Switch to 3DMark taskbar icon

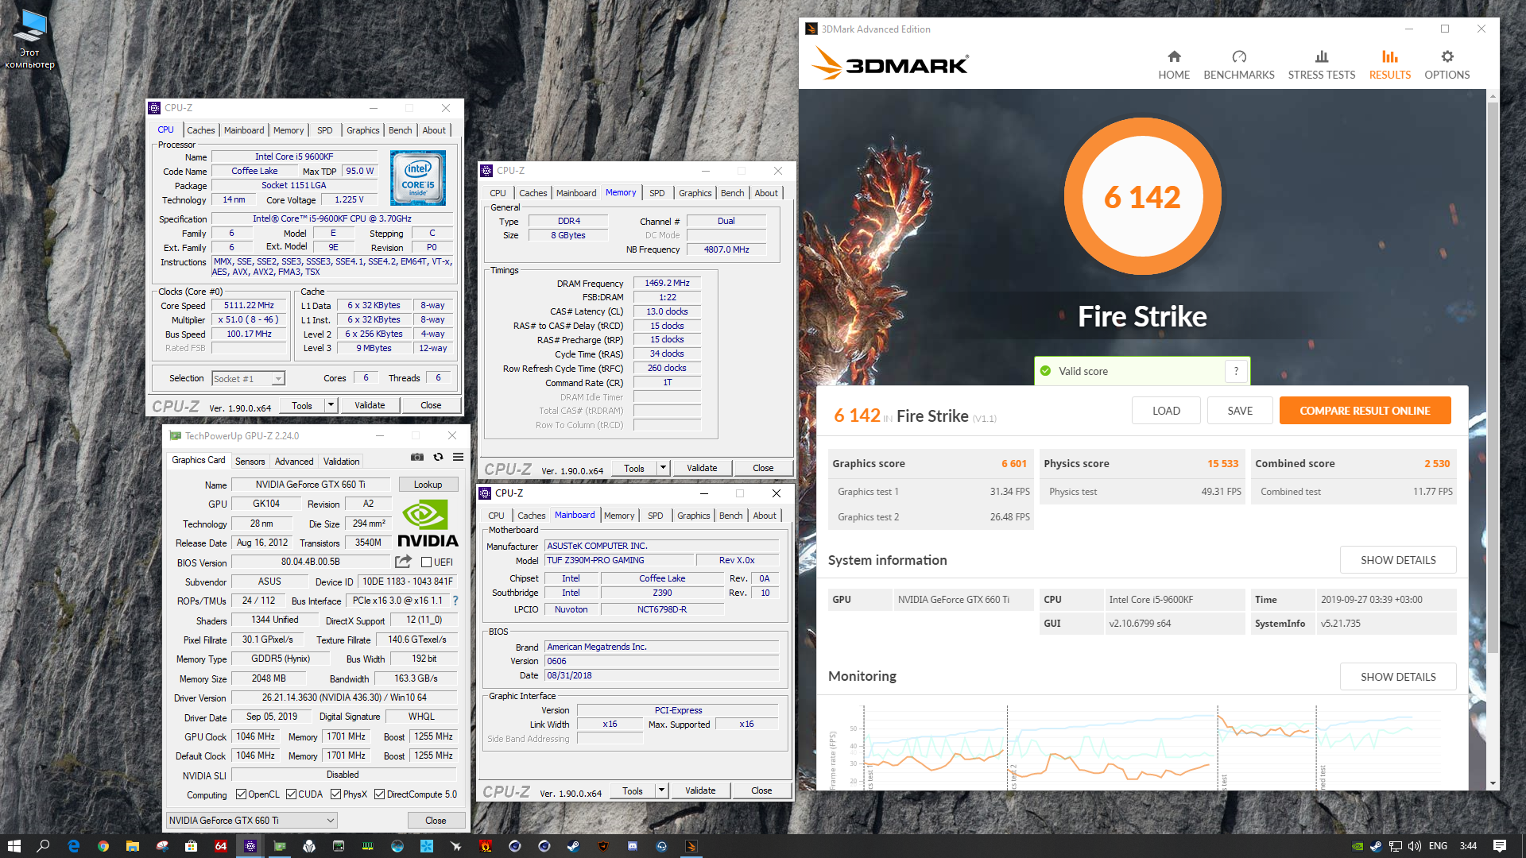[691, 846]
